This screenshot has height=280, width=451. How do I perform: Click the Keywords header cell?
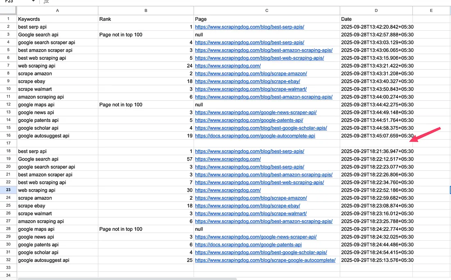point(29,19)
